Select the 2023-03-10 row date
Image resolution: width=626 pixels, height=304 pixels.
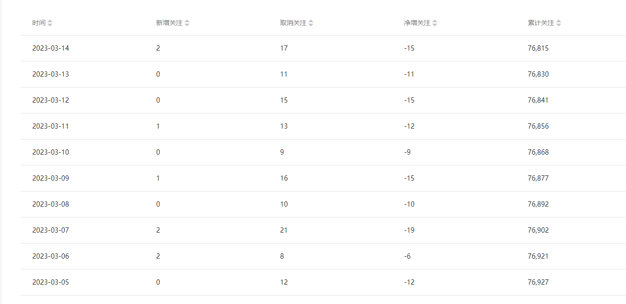[51, 152]
